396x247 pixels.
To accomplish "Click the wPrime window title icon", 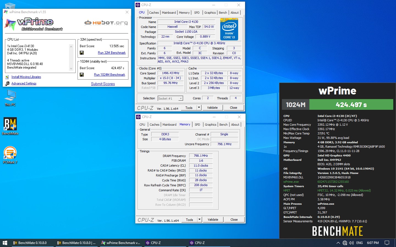I will 6,12.
